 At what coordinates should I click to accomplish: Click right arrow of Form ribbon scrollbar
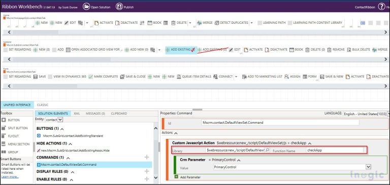point(386,86)
